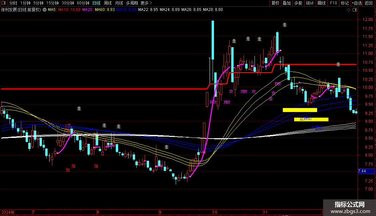This screenshot has height=216, width=376.
Task: Click the diamond marker icon above chart
Action: [349, 10]
